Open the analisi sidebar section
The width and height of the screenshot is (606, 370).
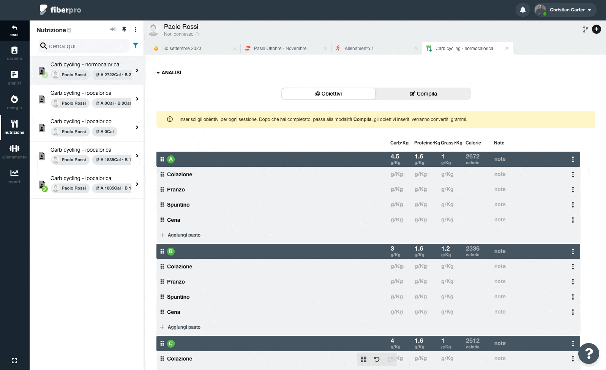click(14, 78)
